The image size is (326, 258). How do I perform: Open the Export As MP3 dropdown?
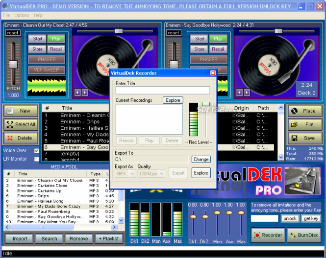(132, 173)
